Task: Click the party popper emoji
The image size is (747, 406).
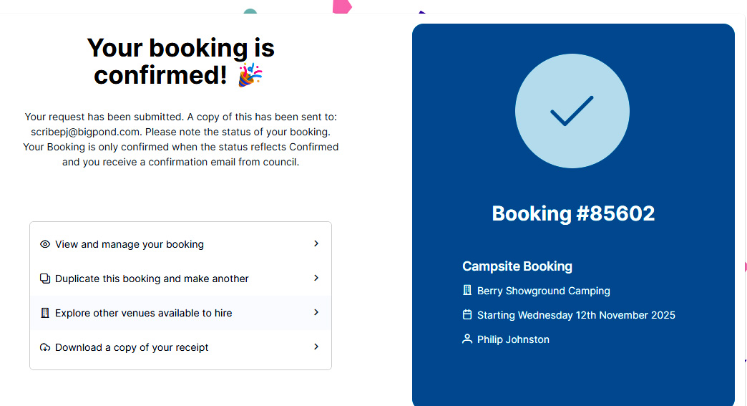Action: click(250, 74)
